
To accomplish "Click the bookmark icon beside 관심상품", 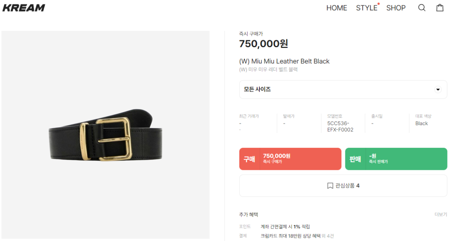I will [330, 186].
